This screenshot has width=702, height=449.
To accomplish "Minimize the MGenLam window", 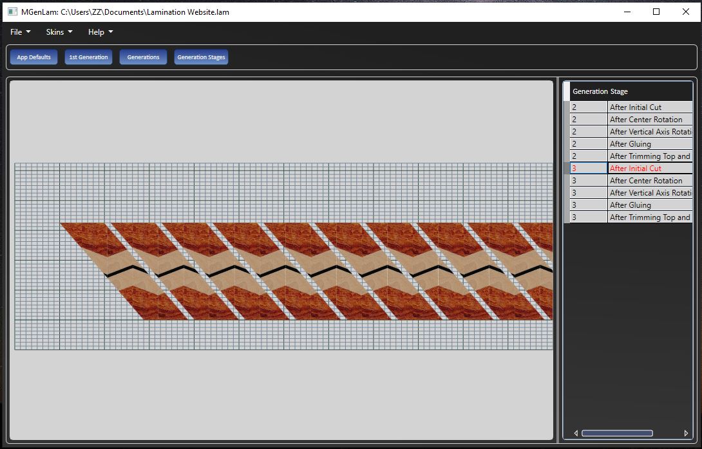I will coord(627,12).
